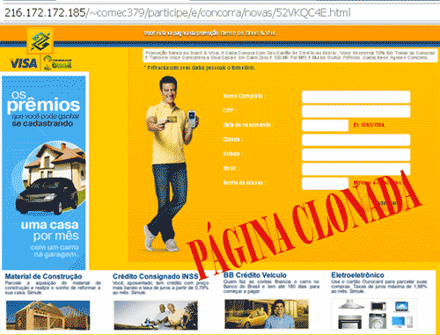Open the BB Crédito Veículo link

pos(255,275)
